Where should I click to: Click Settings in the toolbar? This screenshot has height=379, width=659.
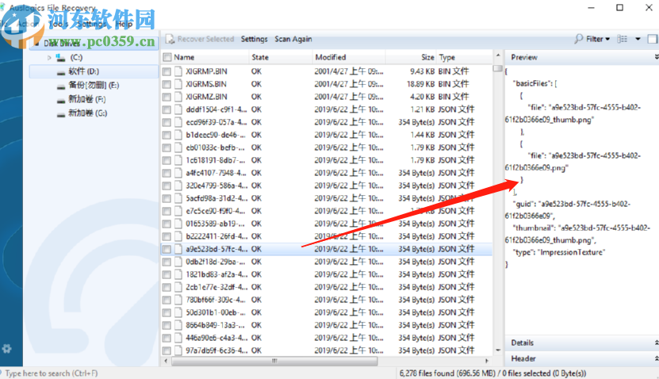(x=255, y=39)
